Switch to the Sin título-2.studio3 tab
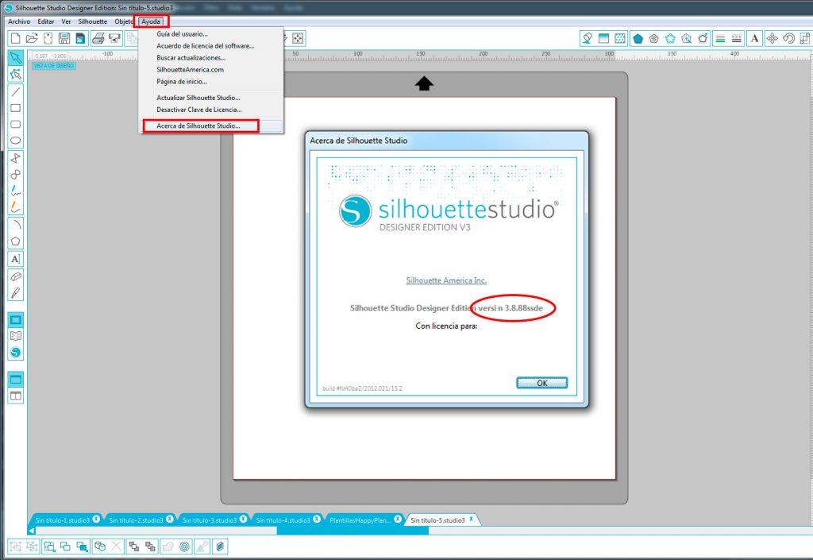813x560 pixels. click(x=136, y=520)
